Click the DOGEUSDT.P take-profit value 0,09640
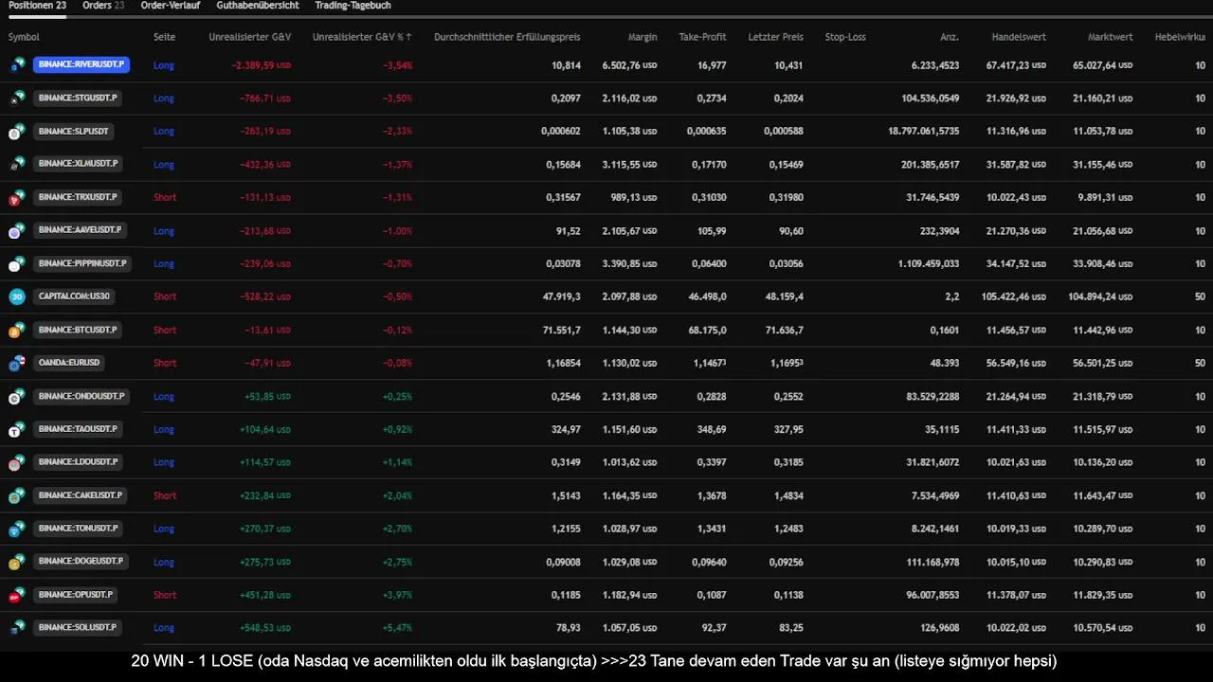 click(708, 562)
